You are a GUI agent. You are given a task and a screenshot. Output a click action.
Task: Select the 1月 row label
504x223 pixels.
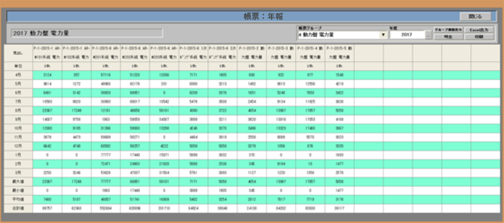click(x=18, y=155)
